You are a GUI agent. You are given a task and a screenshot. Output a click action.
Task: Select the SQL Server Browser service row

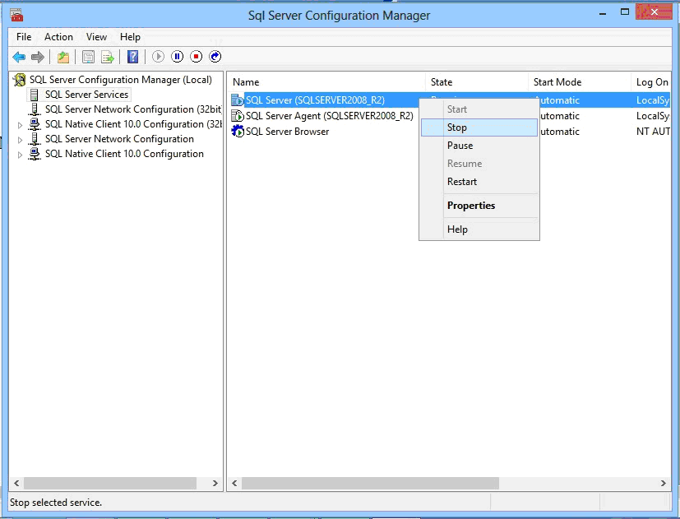(287, 132)
